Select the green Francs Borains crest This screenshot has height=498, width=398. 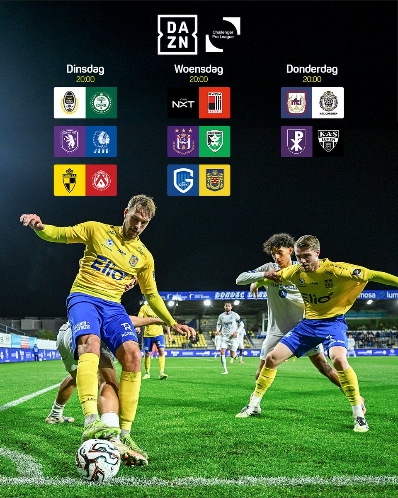(215, 142)
